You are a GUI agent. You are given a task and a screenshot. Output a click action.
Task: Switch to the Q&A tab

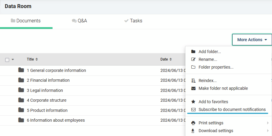[79, 21]
